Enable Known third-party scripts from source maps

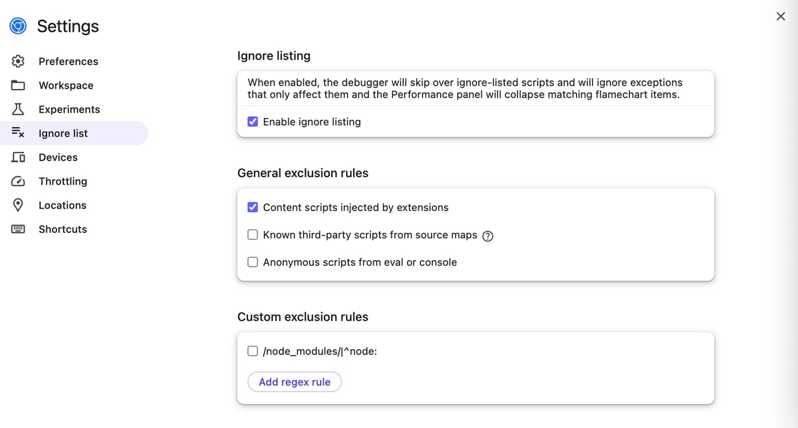[253, 234]
